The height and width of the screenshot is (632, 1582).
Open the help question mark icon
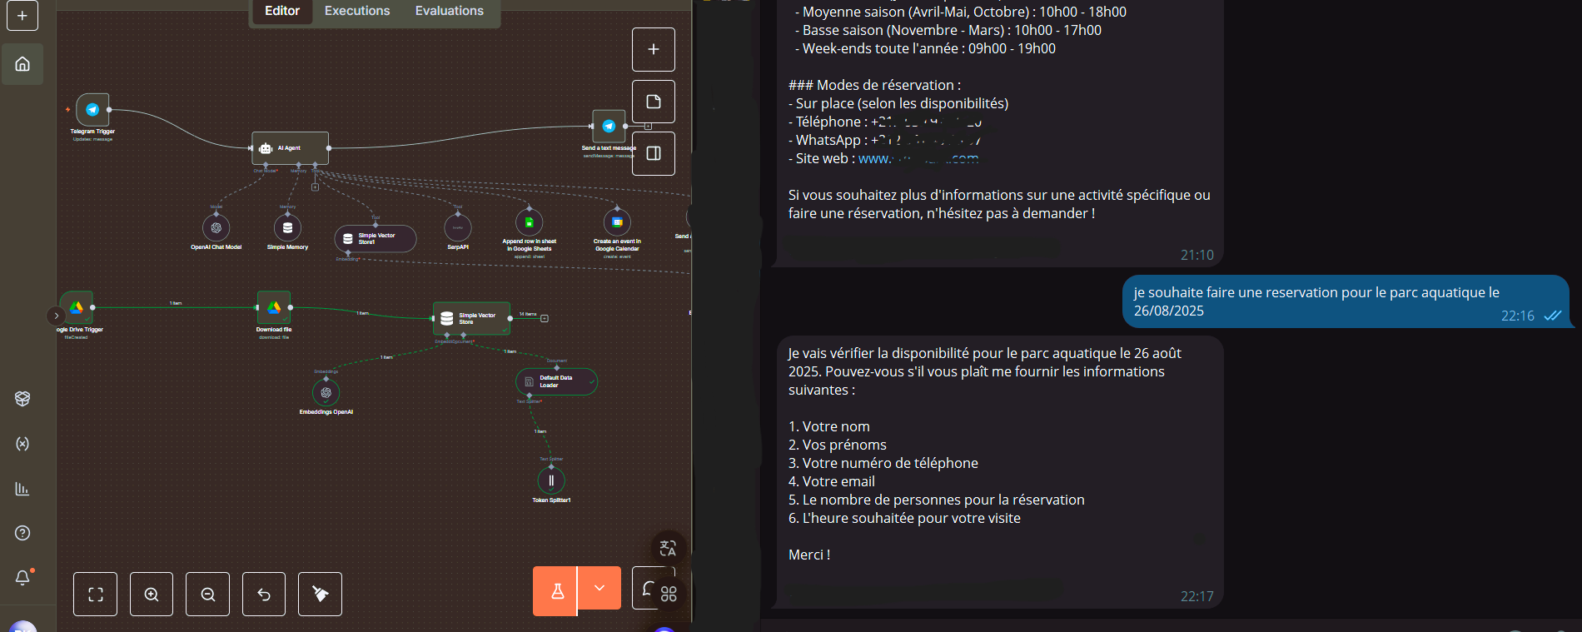click(22, 533)
